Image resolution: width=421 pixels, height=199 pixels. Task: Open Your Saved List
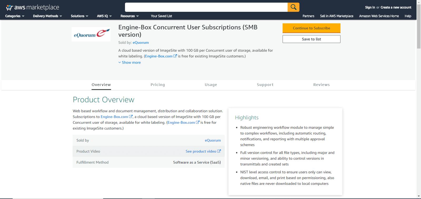(161, 16)
